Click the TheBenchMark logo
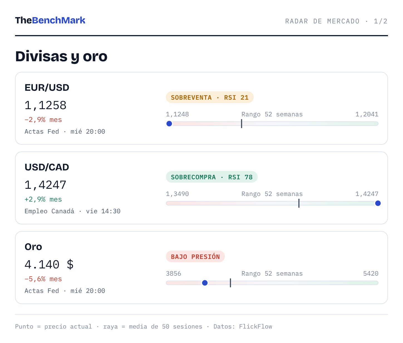Image resolution: width=403 pixels, height=343 pixels. pos(50,20)
